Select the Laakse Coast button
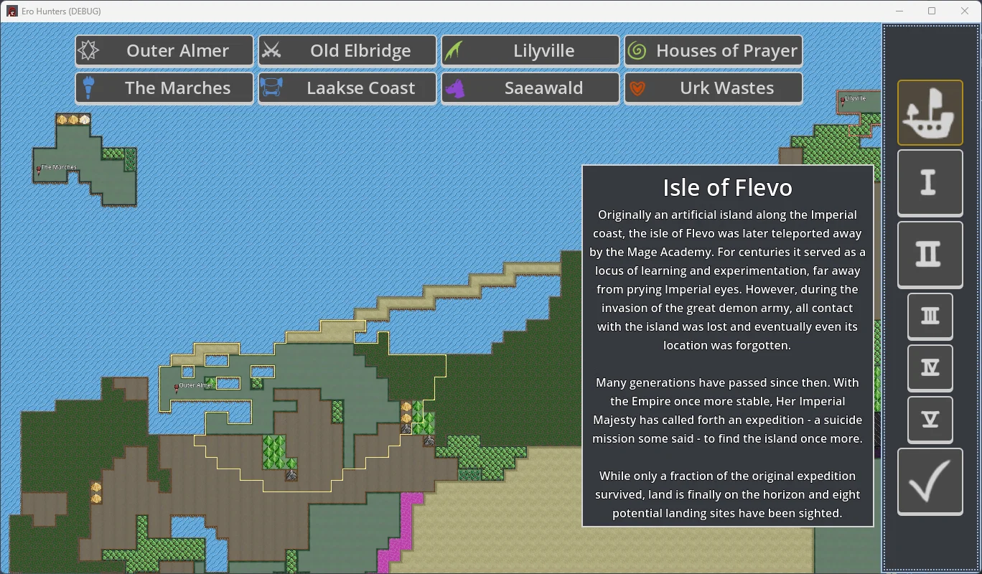 click(x=347, y=88)
